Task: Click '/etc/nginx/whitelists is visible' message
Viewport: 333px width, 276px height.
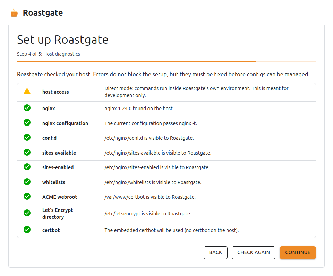Action: [153, 182]
